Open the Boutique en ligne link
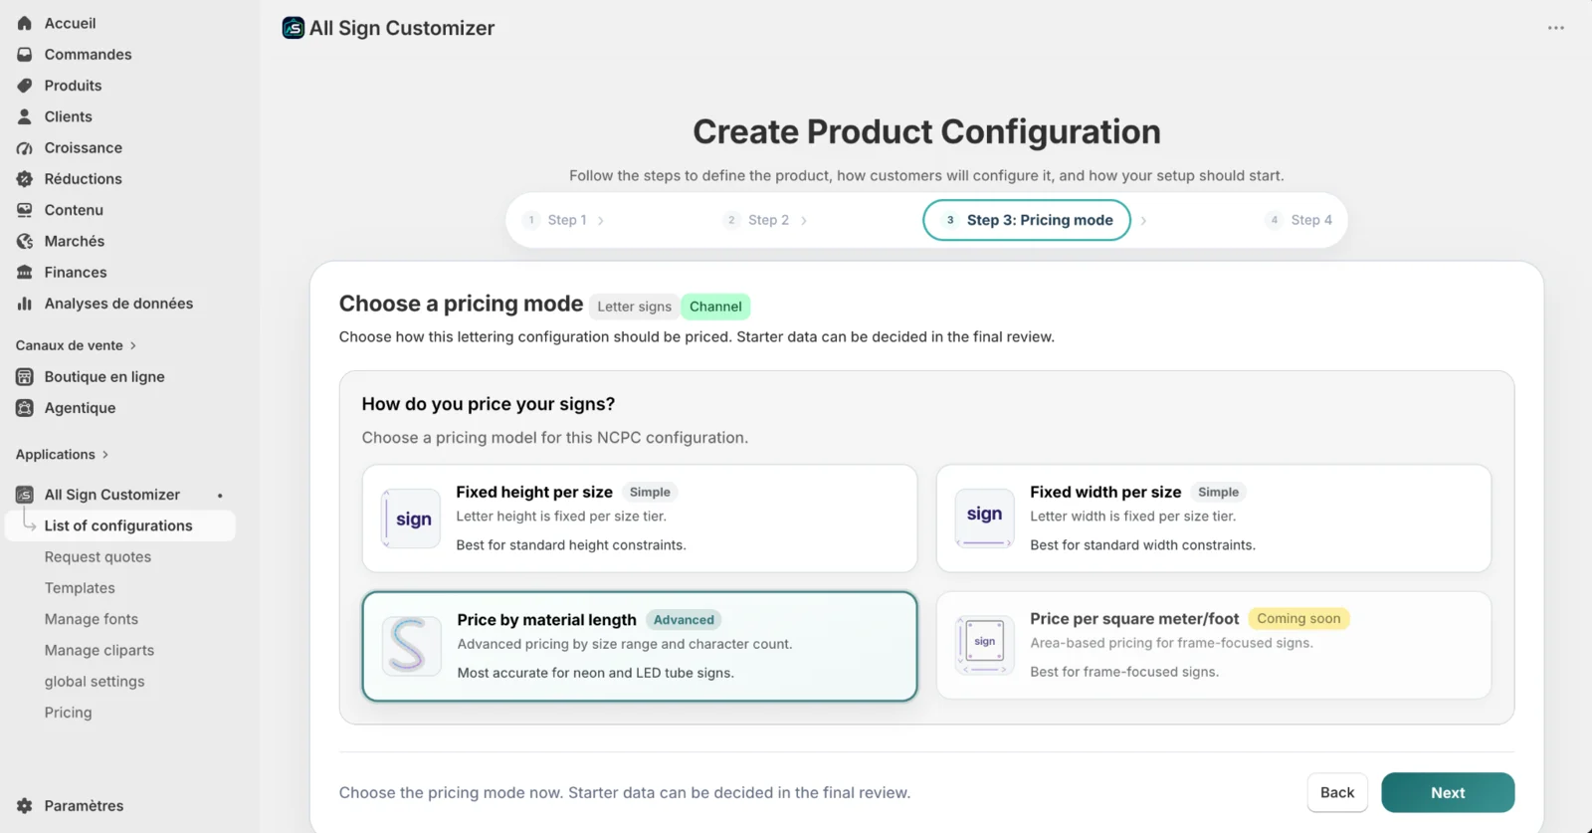Image resolution: width=1592 pixels, height=833 pixels. (104, 376)
